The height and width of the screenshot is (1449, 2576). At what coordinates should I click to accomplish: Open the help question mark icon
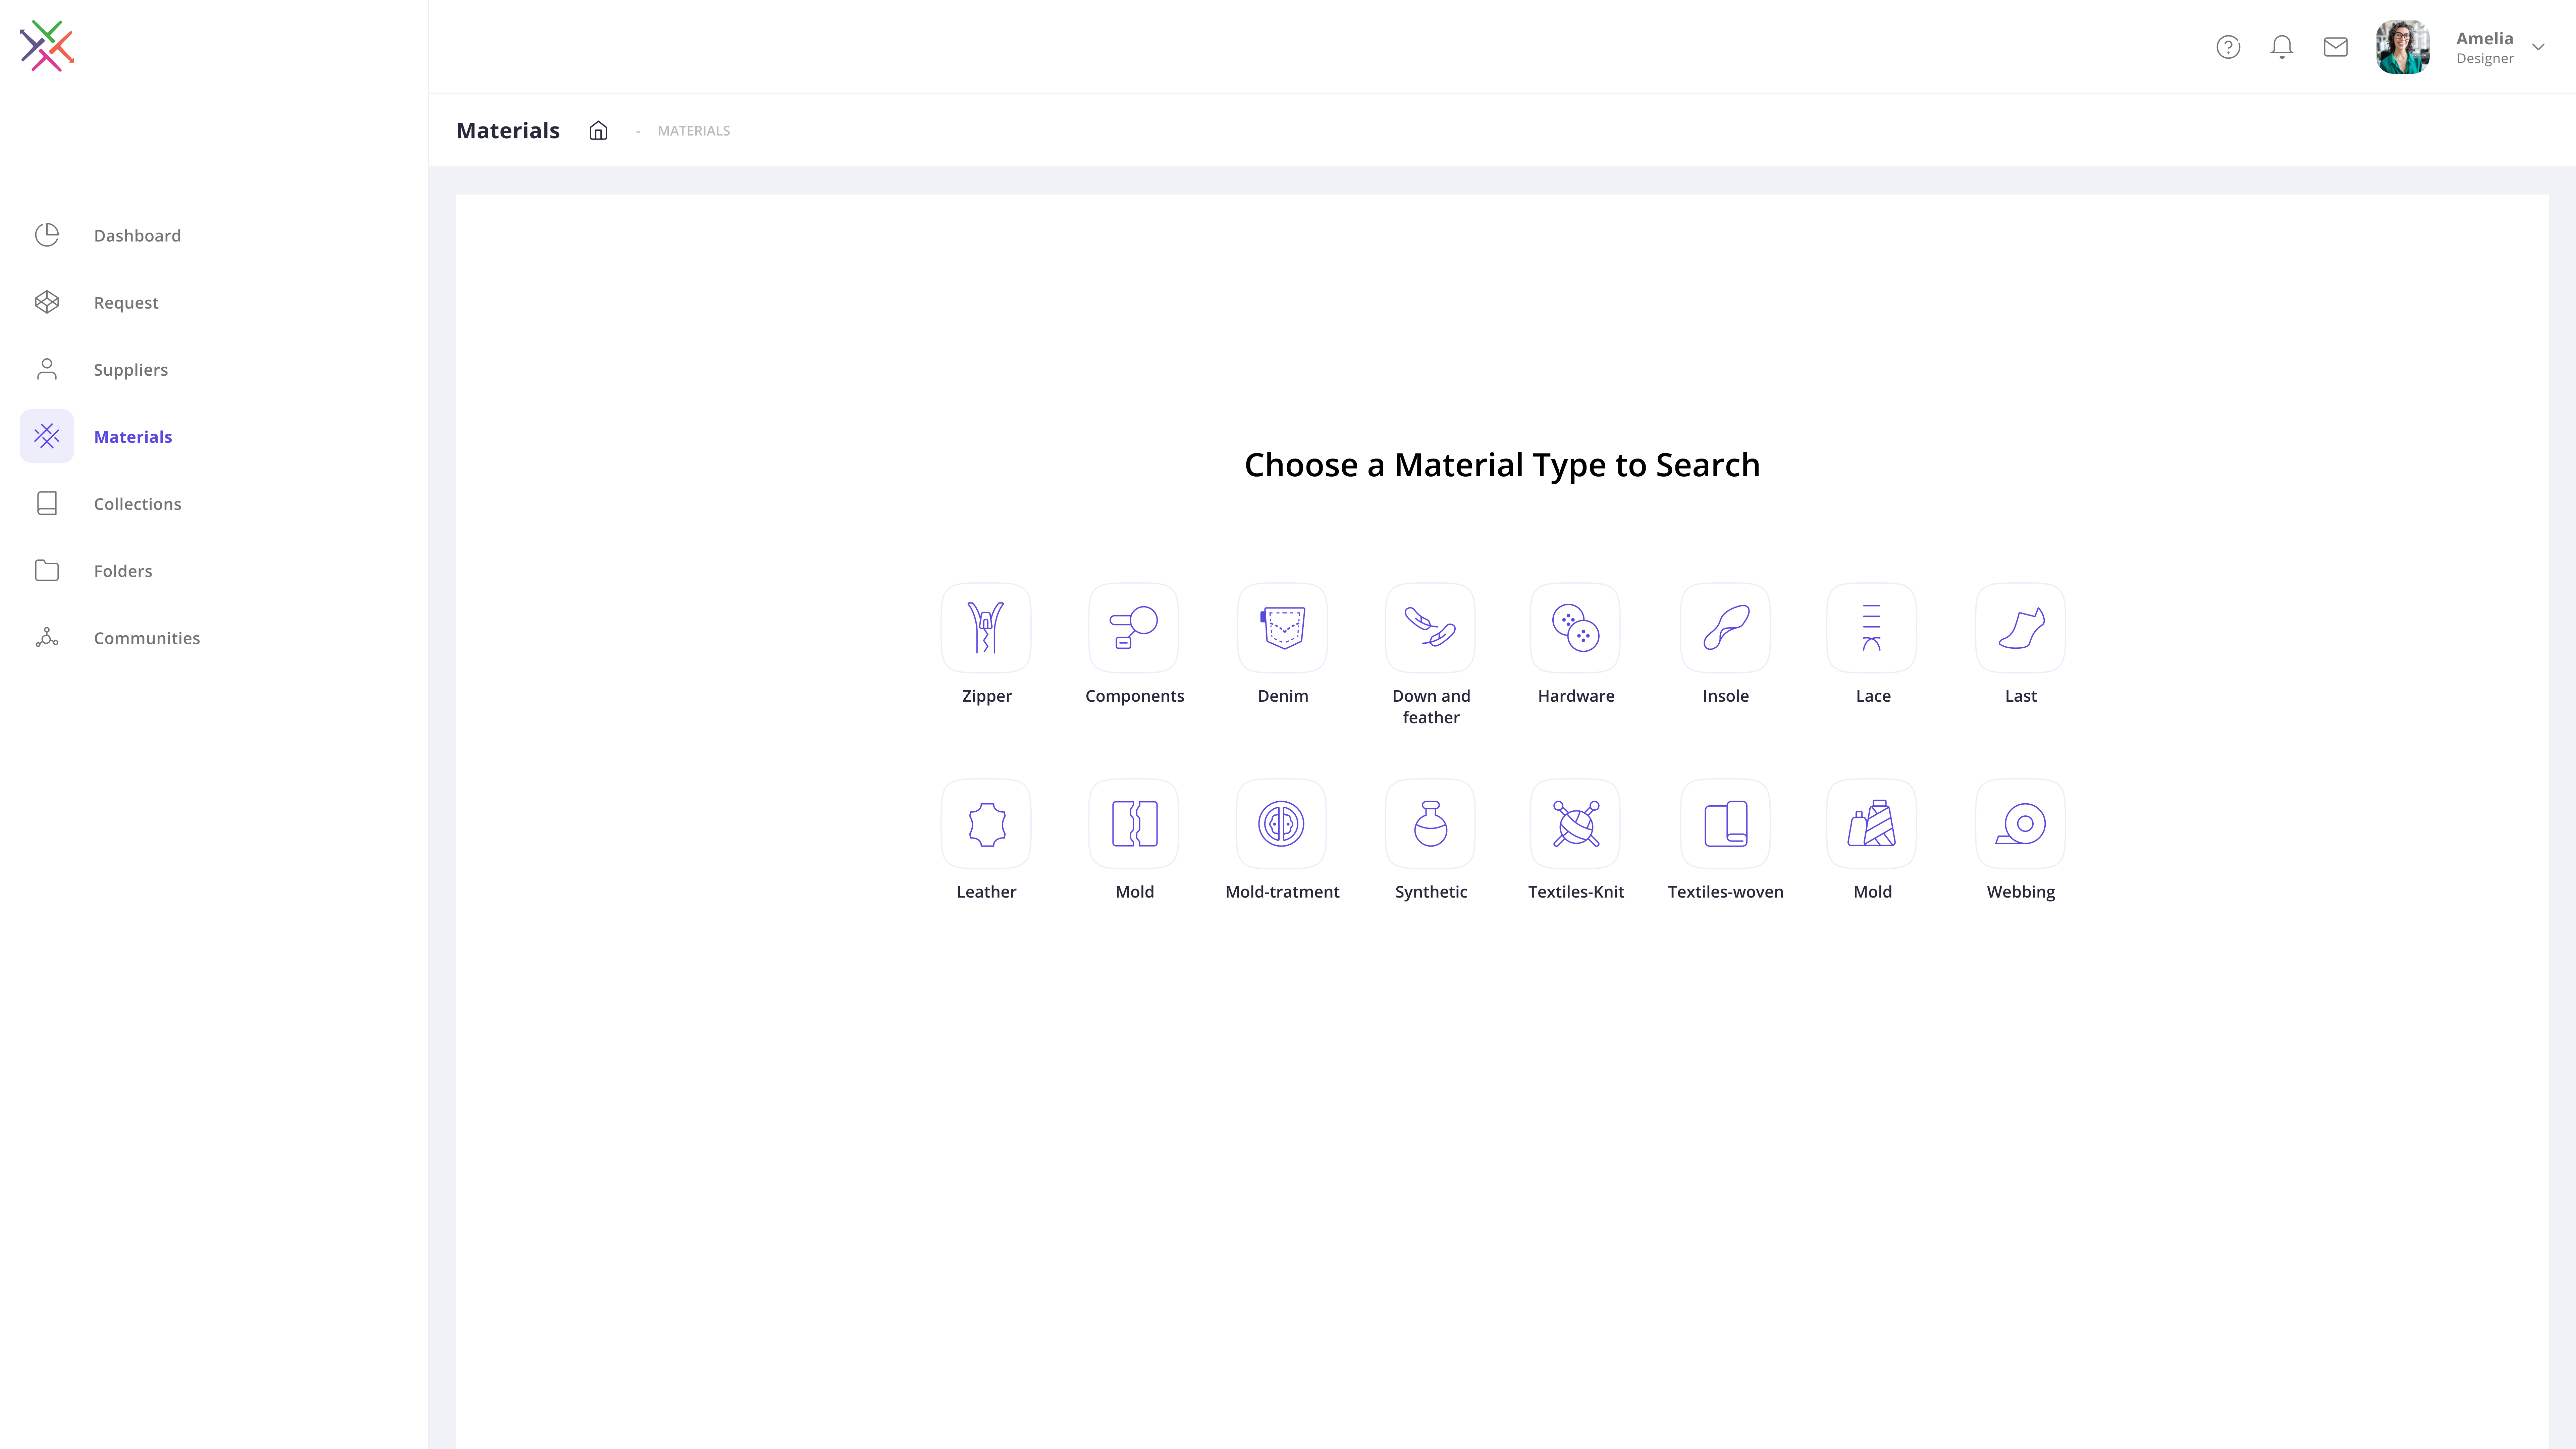(x=2228, y=47)
